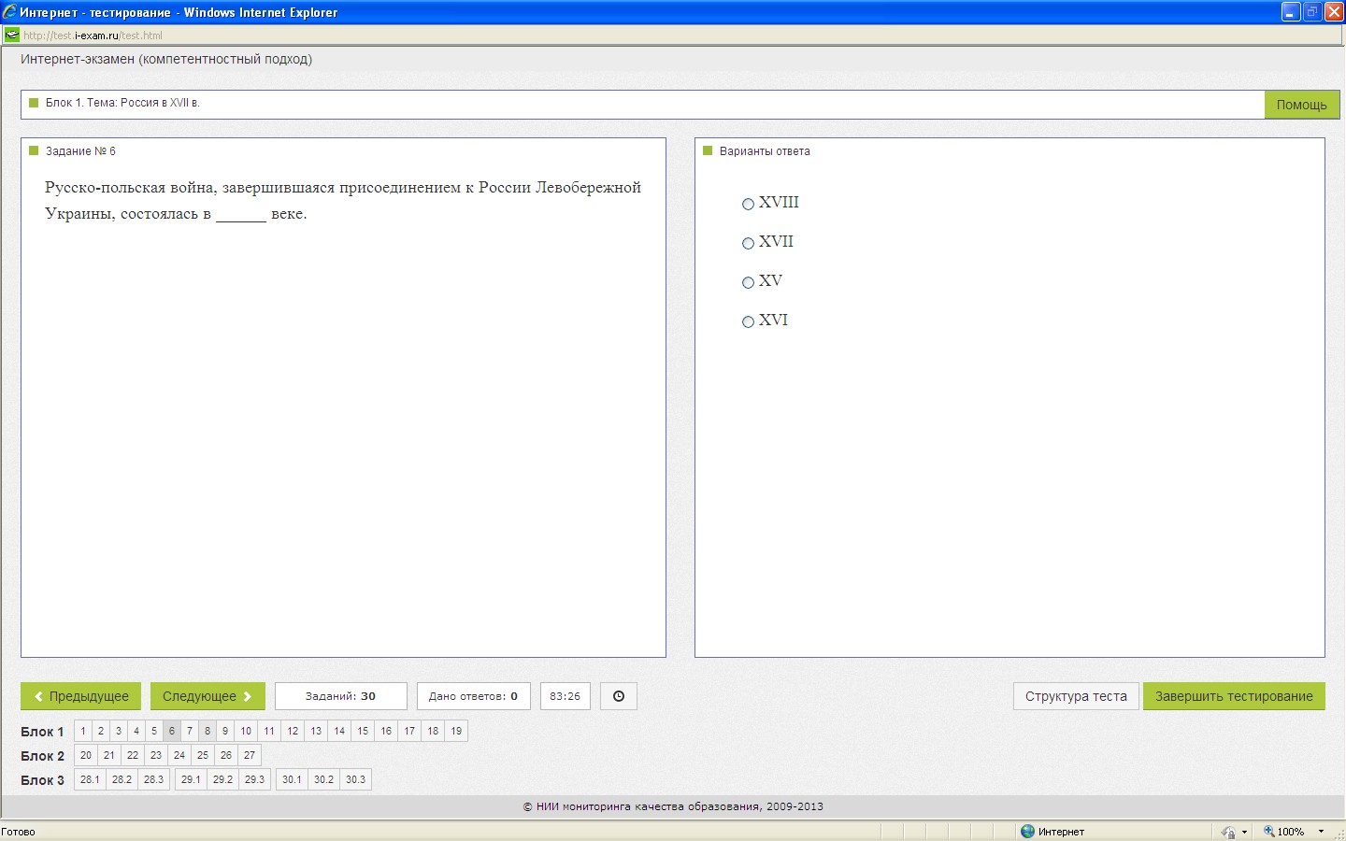Click the Задание № 6 heading
Screen dimensions: 1346x841
[80, 151]
